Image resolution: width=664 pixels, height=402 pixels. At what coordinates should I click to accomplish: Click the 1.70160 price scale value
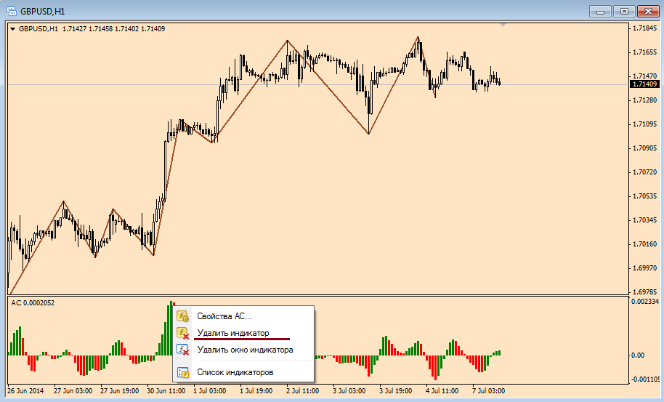pyautogui.click(x=644, y=244)
